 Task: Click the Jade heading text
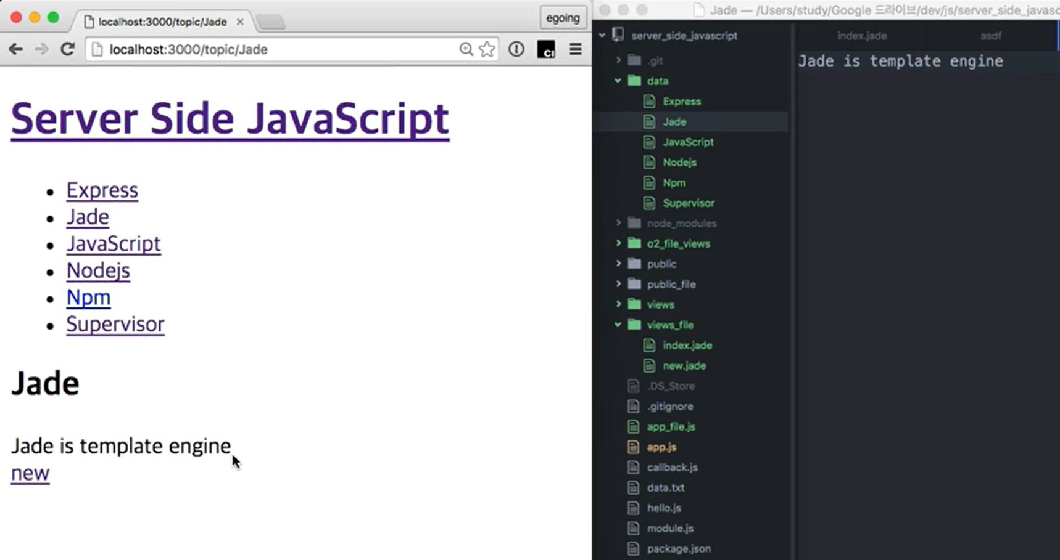(x=45, y=383)
